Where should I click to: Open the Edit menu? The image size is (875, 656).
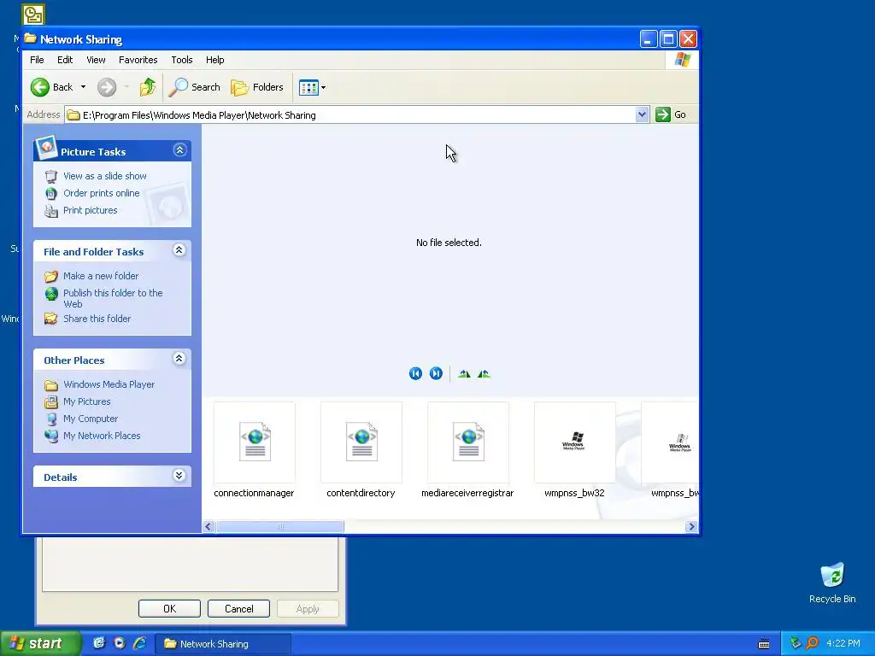point(65,60)
